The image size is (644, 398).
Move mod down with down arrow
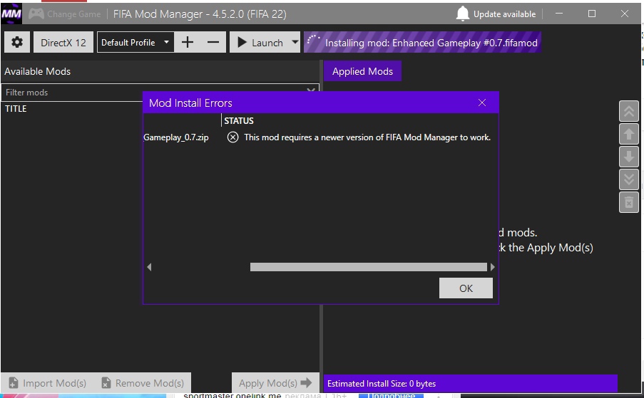(x=629, y=157)
